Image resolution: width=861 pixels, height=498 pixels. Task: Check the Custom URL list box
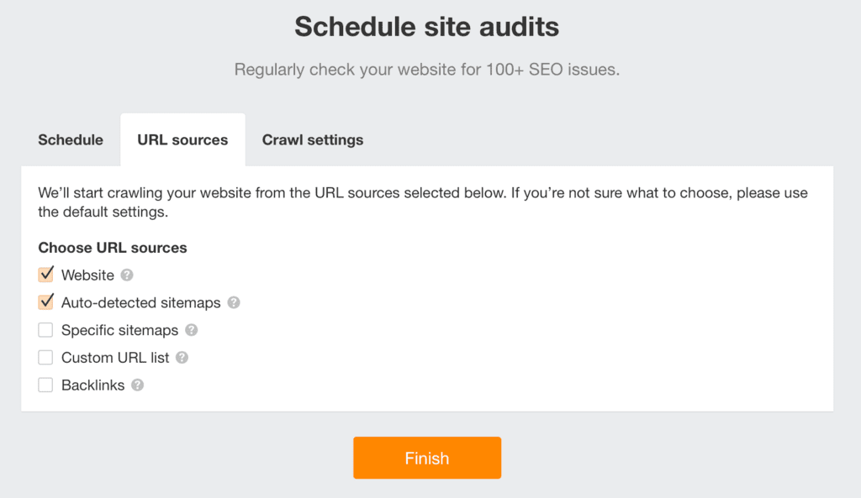(x=45, y=357)
